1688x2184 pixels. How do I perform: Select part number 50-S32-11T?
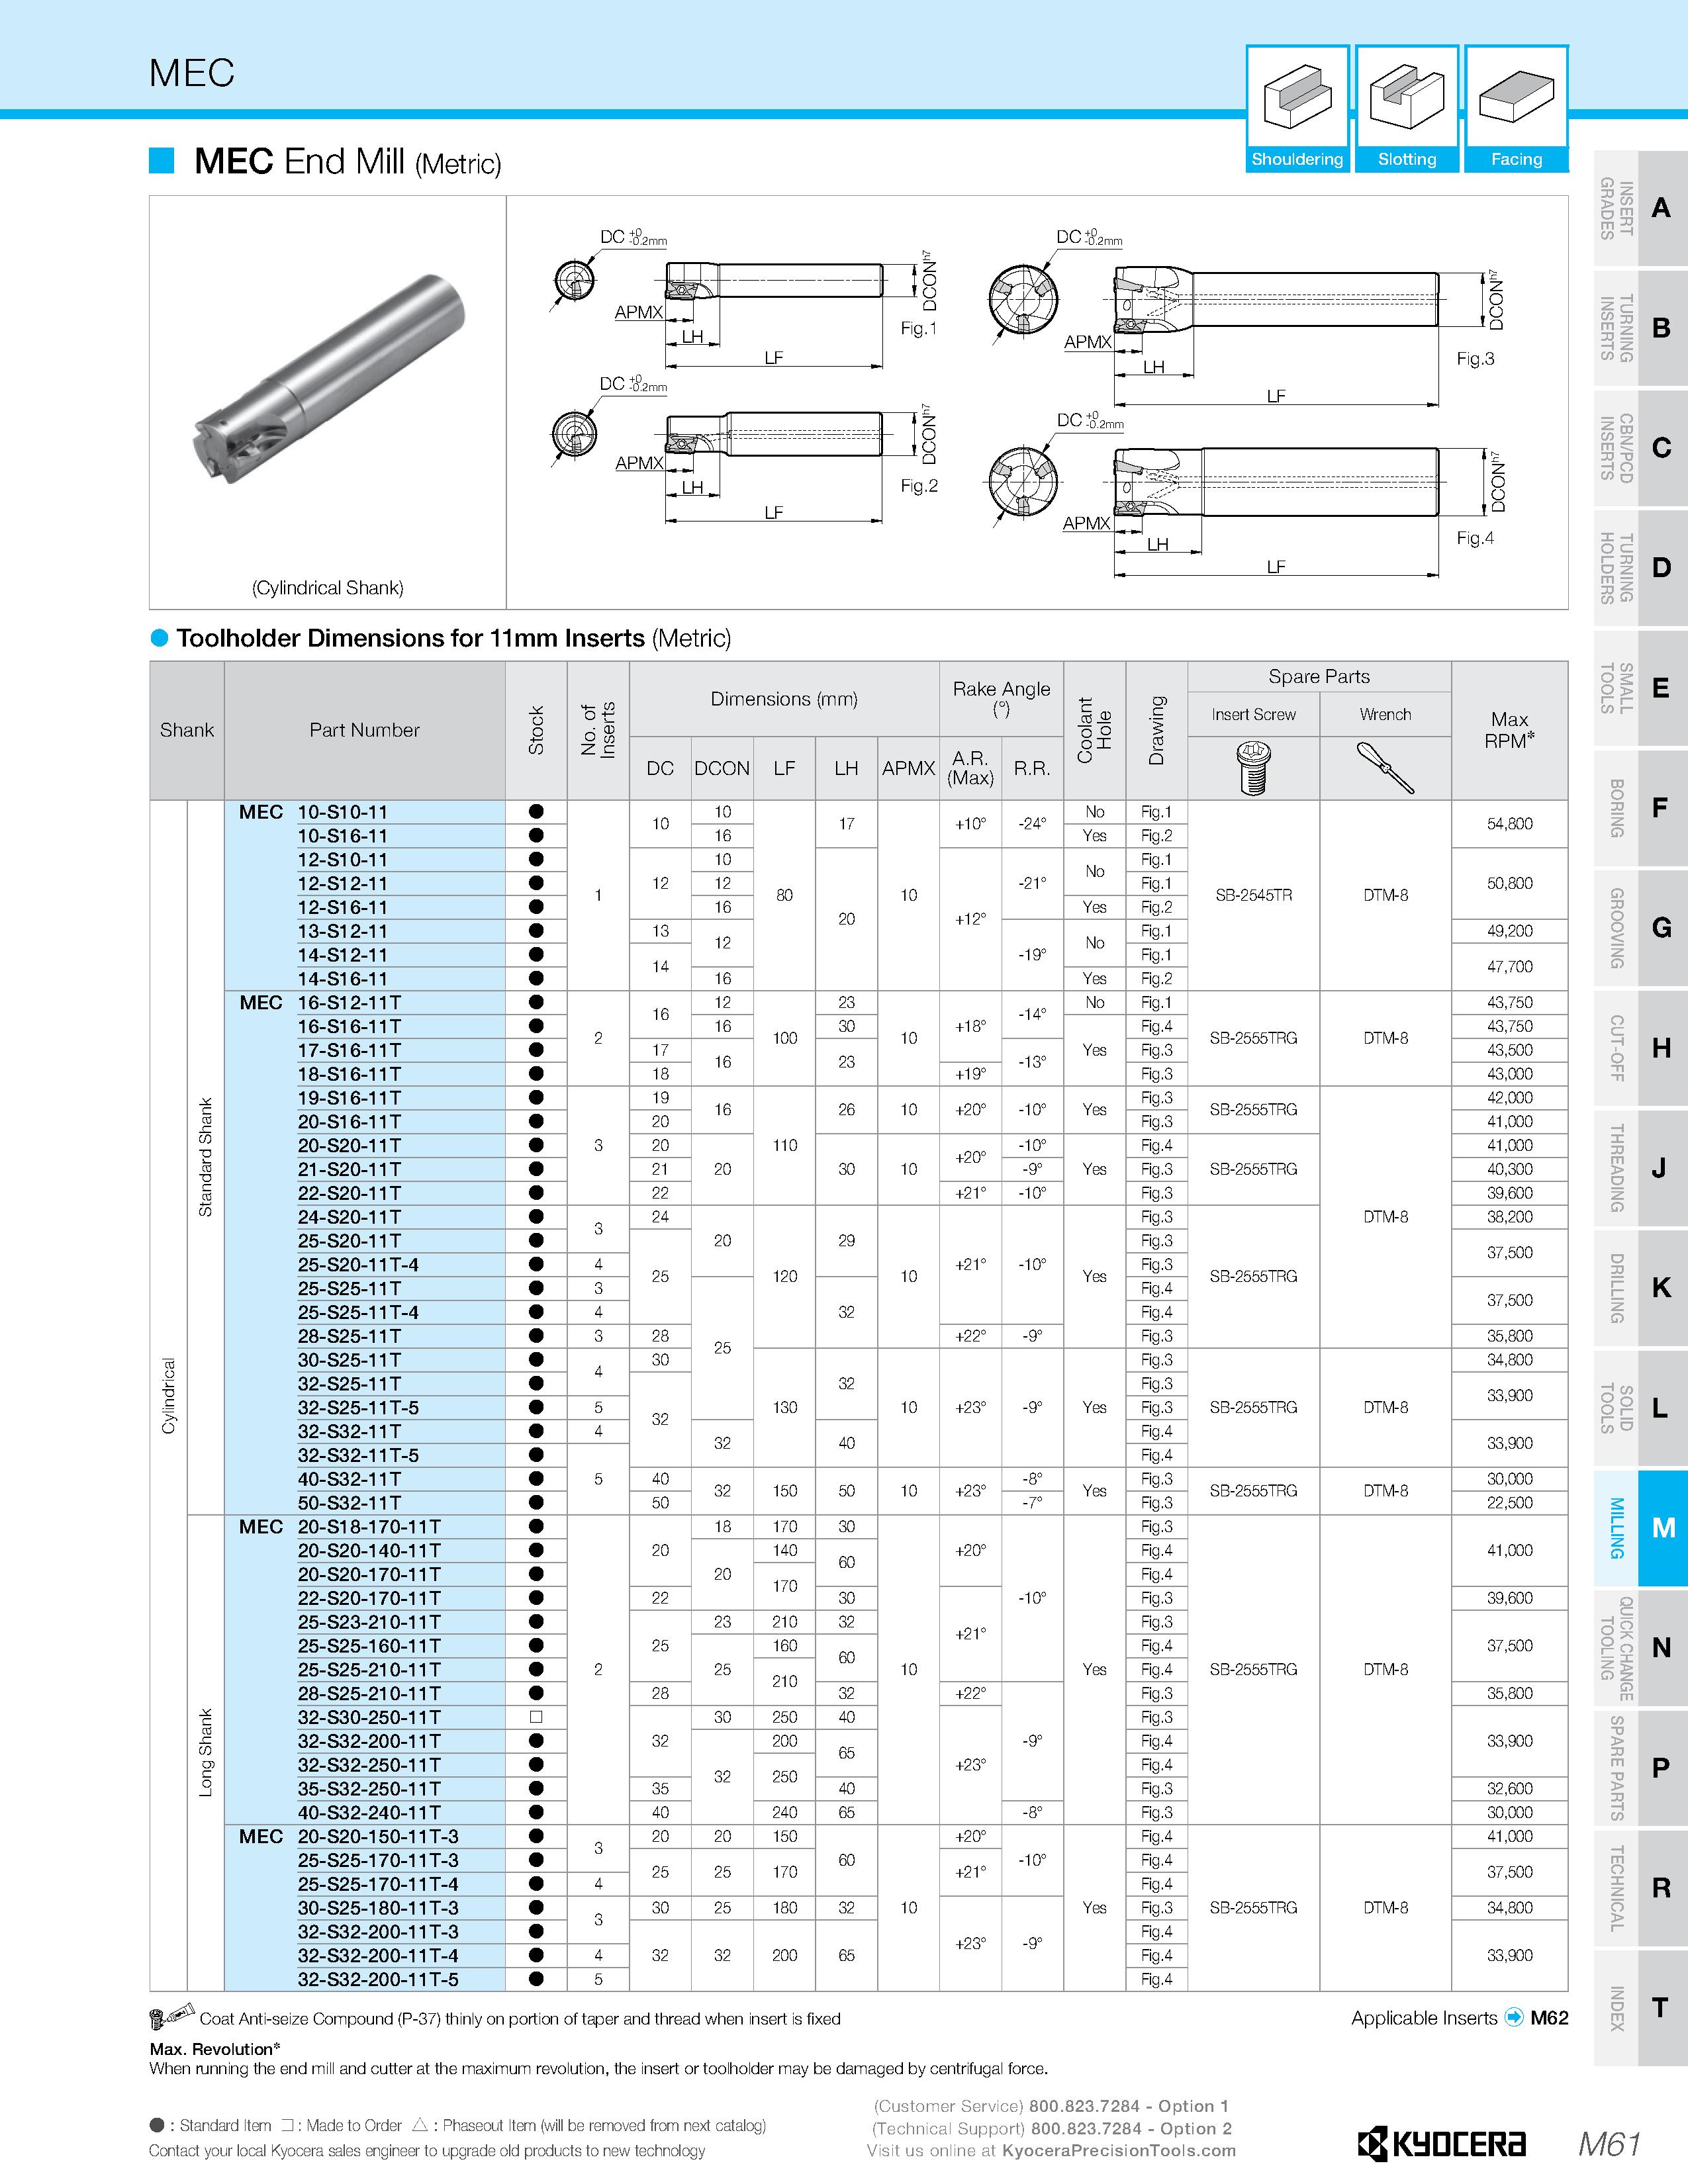[x=349, y=1503]
